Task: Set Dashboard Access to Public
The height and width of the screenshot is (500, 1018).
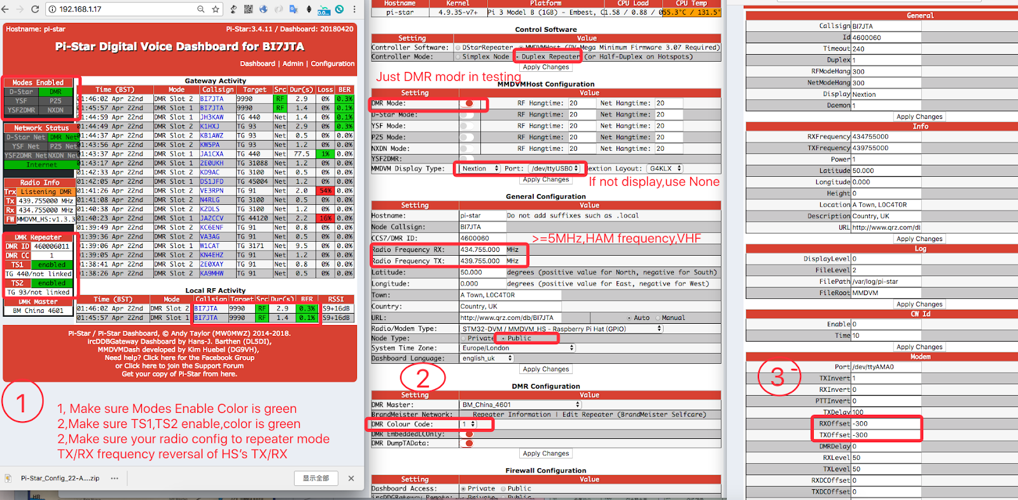Action: click(503, 489)
